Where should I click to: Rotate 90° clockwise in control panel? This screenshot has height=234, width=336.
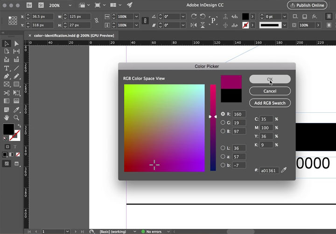[194, 16]
